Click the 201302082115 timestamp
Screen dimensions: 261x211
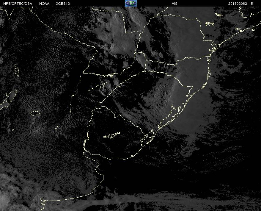[240, 4]
